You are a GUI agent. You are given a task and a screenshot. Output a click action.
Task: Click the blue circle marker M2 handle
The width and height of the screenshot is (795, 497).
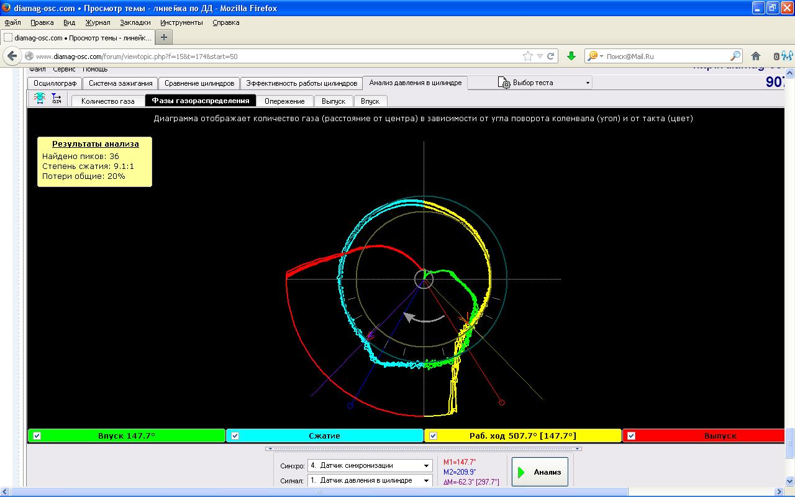point(350,406)
